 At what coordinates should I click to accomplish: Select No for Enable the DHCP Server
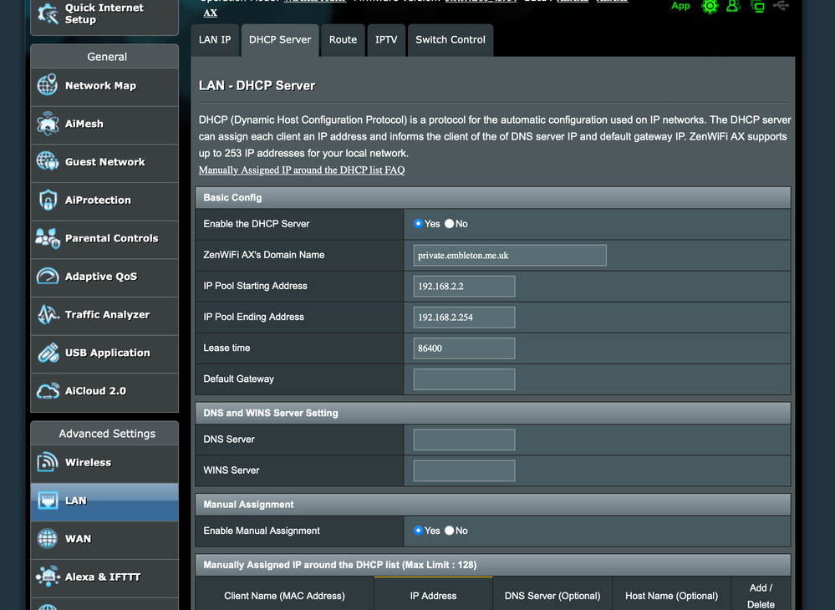450,224
